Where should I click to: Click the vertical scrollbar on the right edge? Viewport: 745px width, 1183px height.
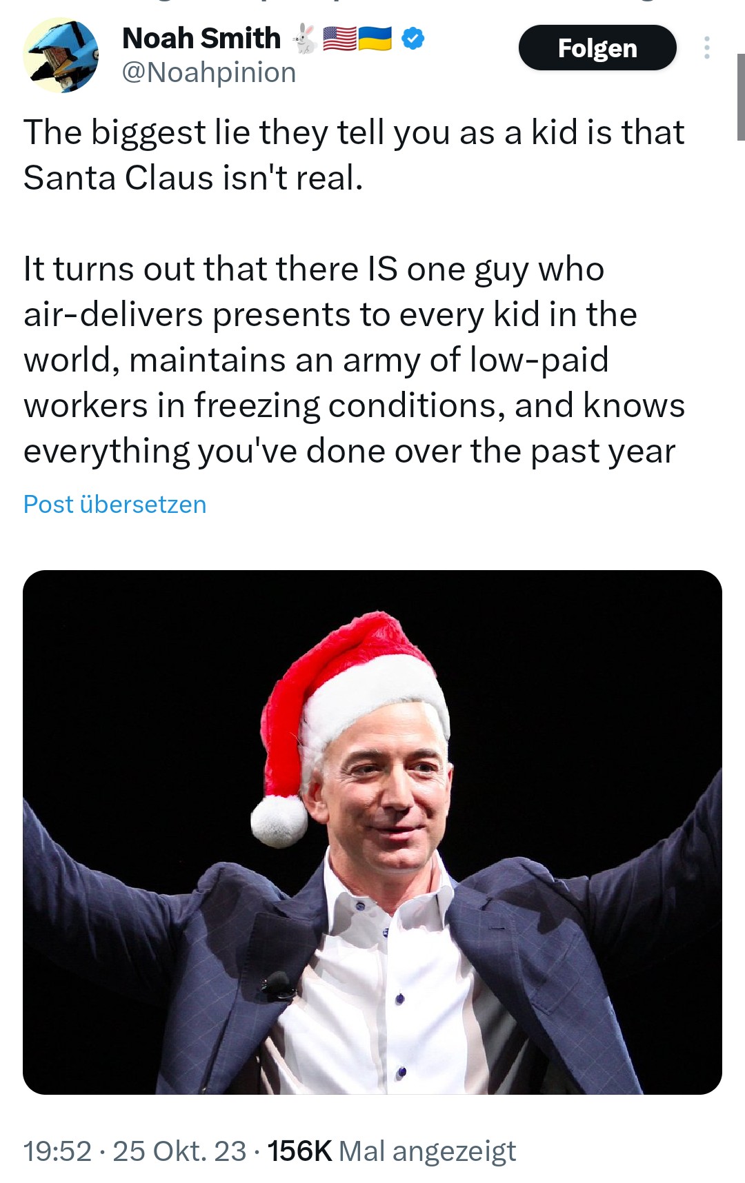(x=740, y=97)
